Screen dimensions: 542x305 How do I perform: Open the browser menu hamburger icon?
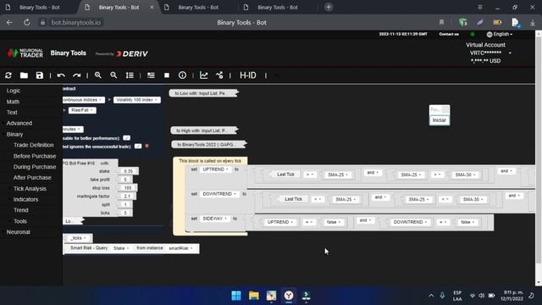[480, 8]
